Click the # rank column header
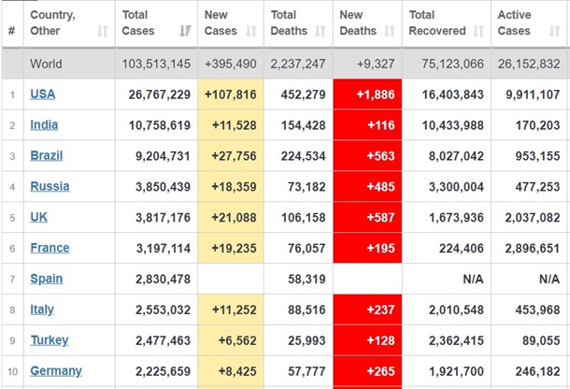Image resolution: width=570 pixels, height=389 pixels. [11, 31]
